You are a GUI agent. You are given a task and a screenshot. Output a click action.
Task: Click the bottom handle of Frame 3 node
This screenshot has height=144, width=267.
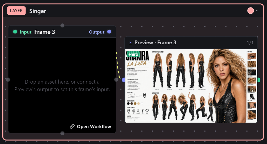pyautogui.click(x=62, y=133)
